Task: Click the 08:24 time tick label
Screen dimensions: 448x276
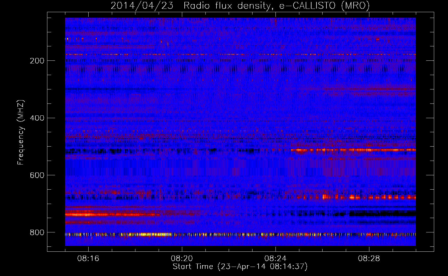Action: [275, 259]
